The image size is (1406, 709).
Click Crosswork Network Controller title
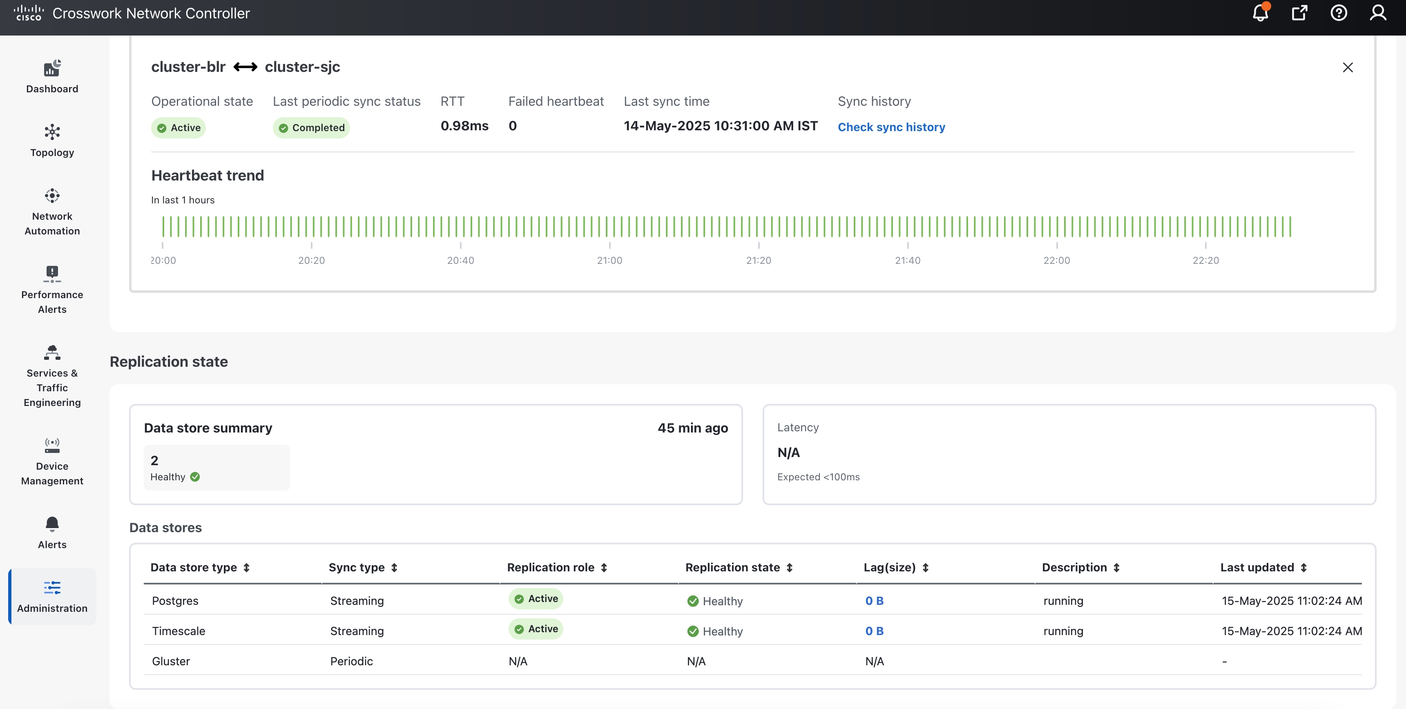151,13
